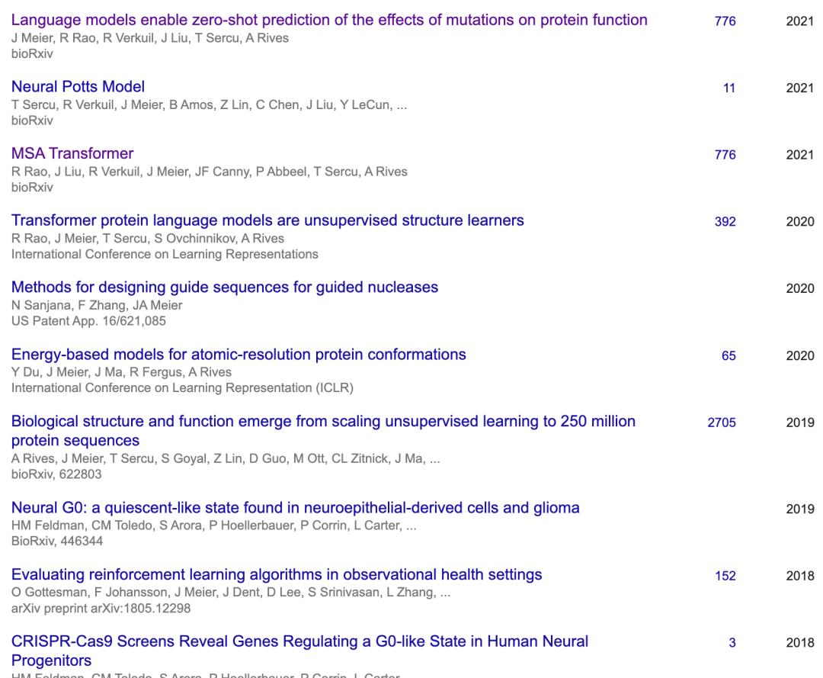
Task: Show the 65 citing articles
Action: 729,355
